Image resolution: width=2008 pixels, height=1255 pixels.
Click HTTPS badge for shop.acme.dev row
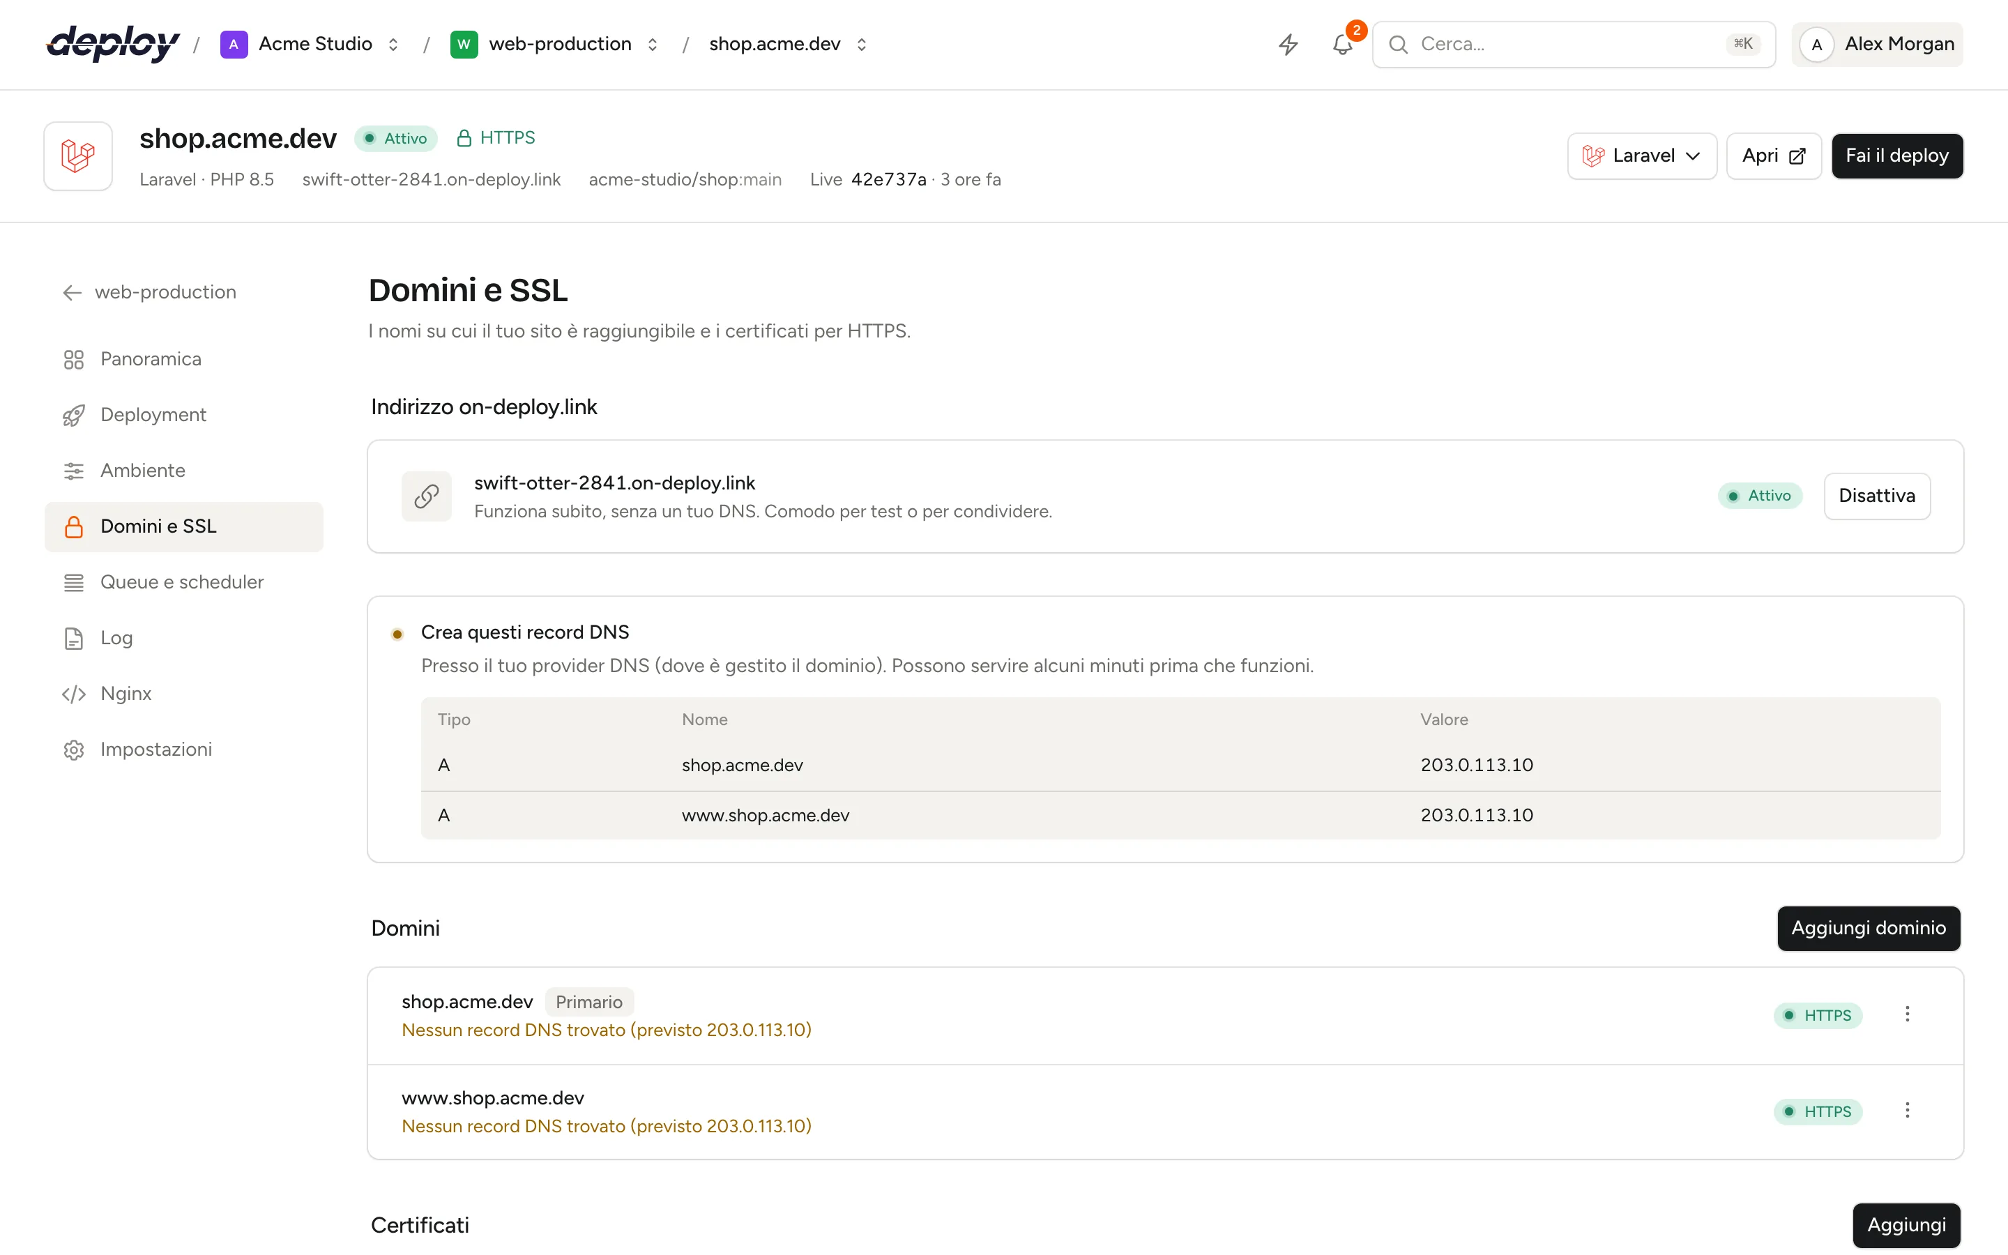click(1818, 1016)
